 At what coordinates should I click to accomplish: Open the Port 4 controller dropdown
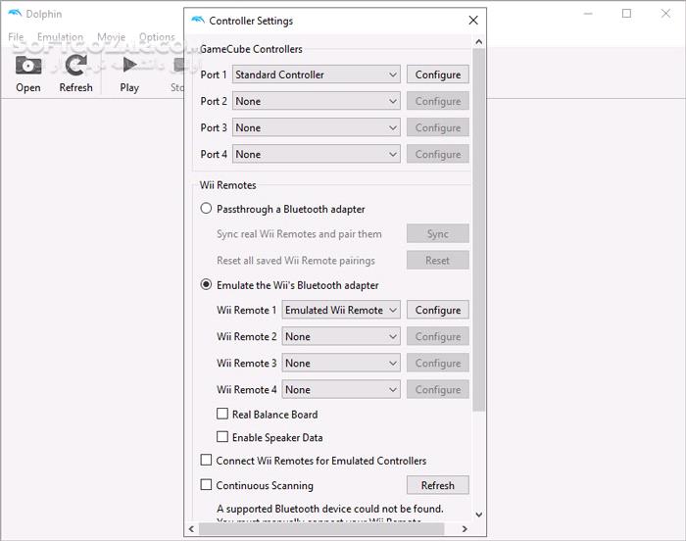coord(317,154)
